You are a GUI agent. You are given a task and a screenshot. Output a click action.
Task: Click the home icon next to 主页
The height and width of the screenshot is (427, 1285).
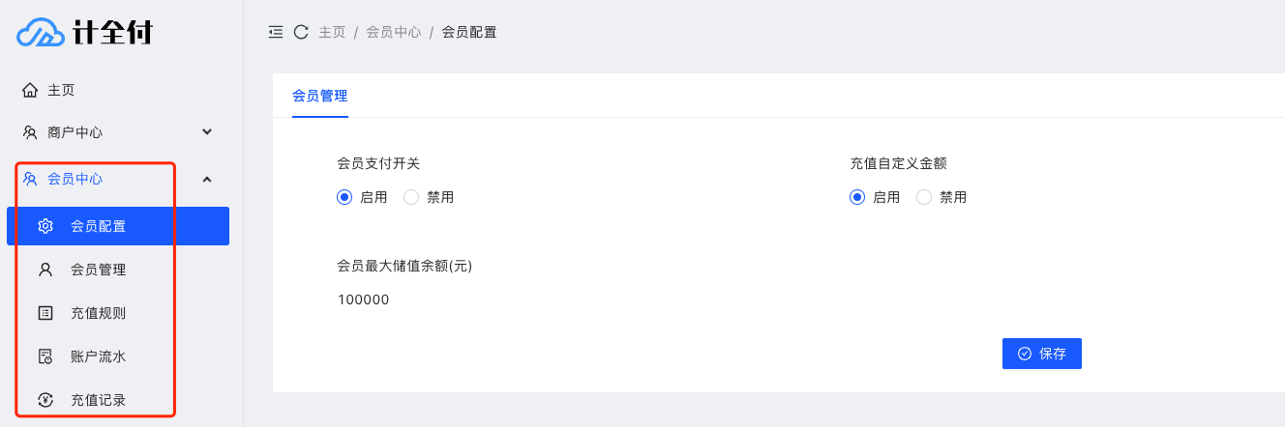pyautogui.click(x=30, y=90)
